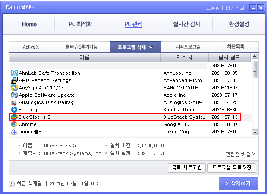
Task: Click 목록 새로고침 button
Action: pyautogui.click(x=186, y=168)
